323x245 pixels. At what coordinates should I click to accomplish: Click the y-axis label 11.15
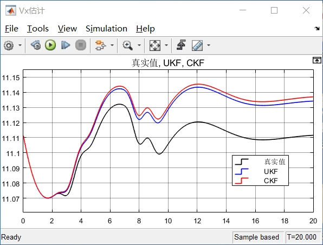click(x=11, y=78)
